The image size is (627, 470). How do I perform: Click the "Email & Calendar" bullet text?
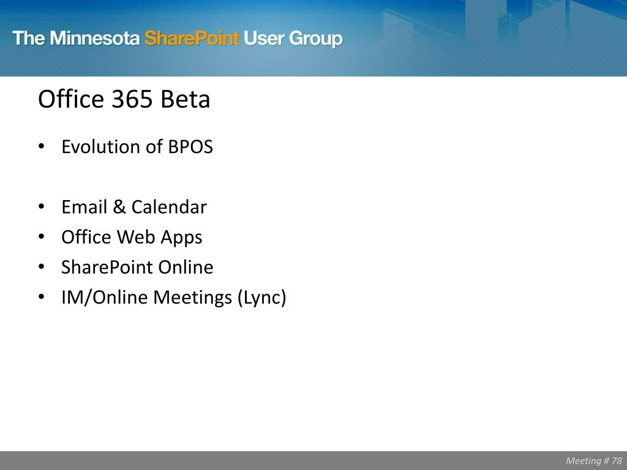click(134, 207)
